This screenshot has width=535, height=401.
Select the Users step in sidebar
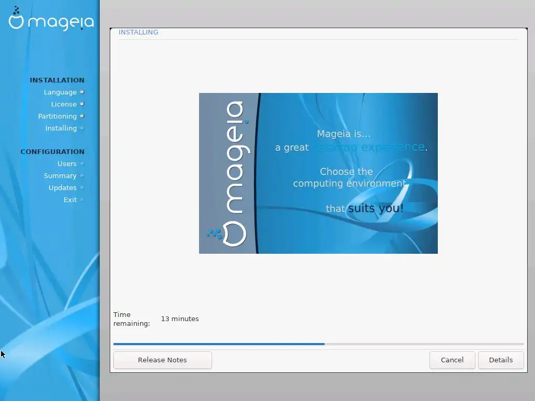point(67,163)
